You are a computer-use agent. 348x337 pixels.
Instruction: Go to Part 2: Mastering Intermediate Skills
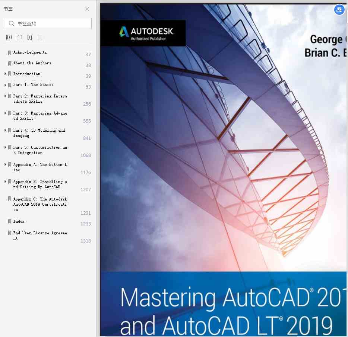click(x=40, y=99)
